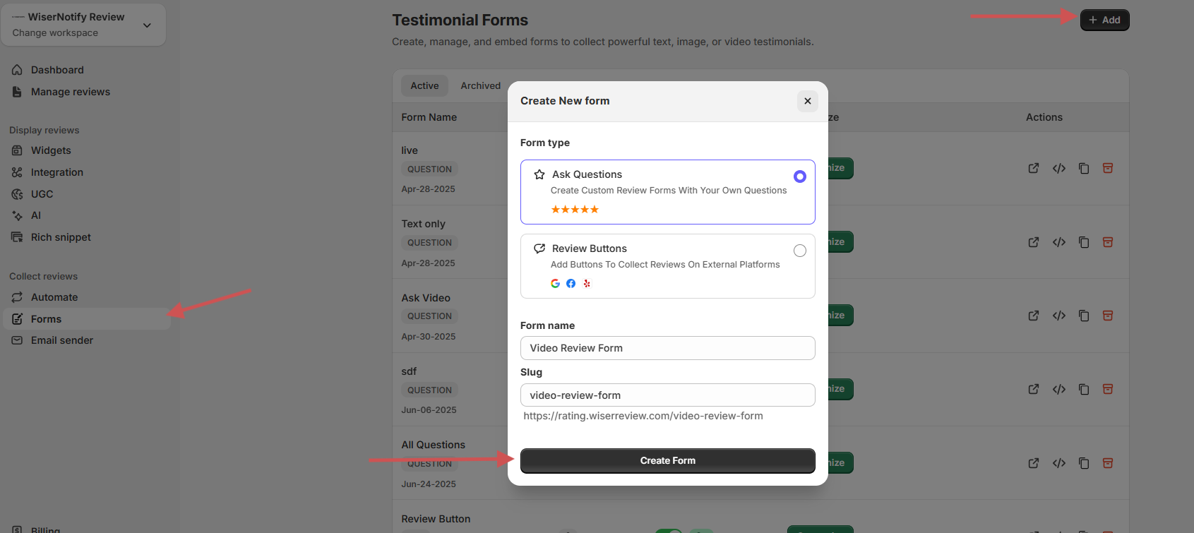Screen dimensions: 1194x533
Task: Click the embed code icon for All Questions form
Action: pyautogui.click(x=1058, y=463)
